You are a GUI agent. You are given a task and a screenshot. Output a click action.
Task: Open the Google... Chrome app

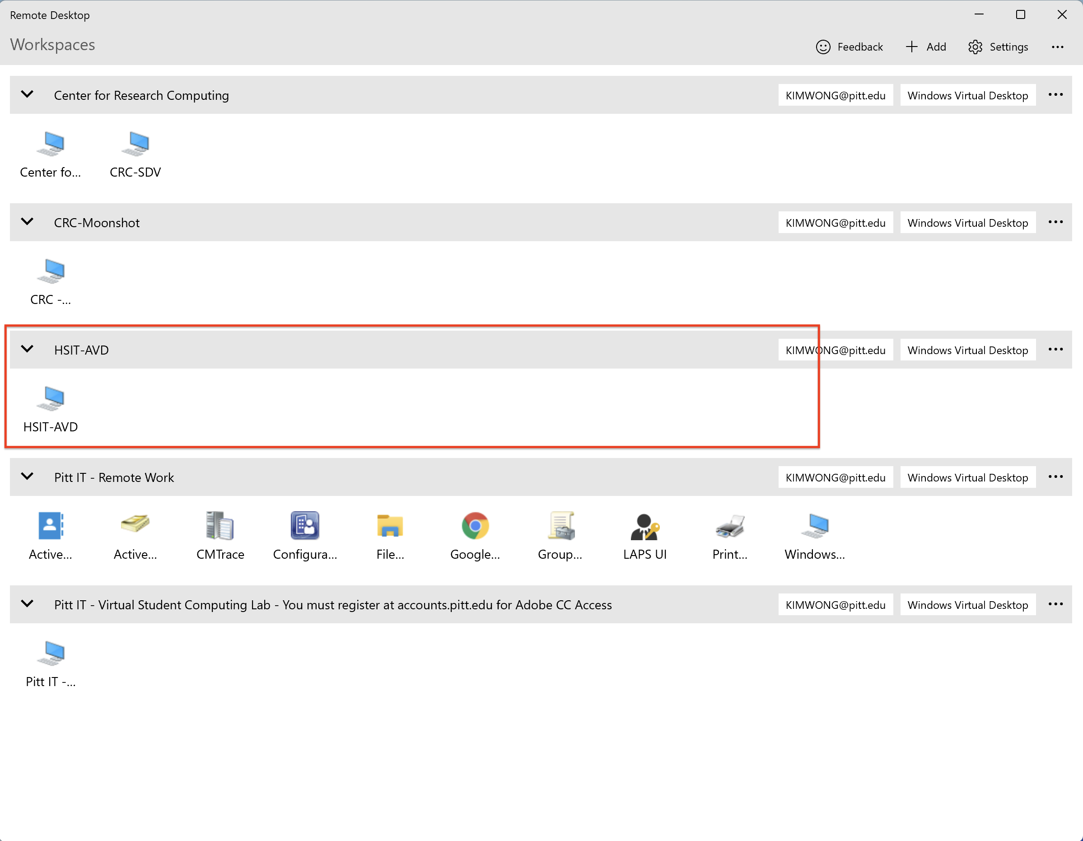[475, 537]
